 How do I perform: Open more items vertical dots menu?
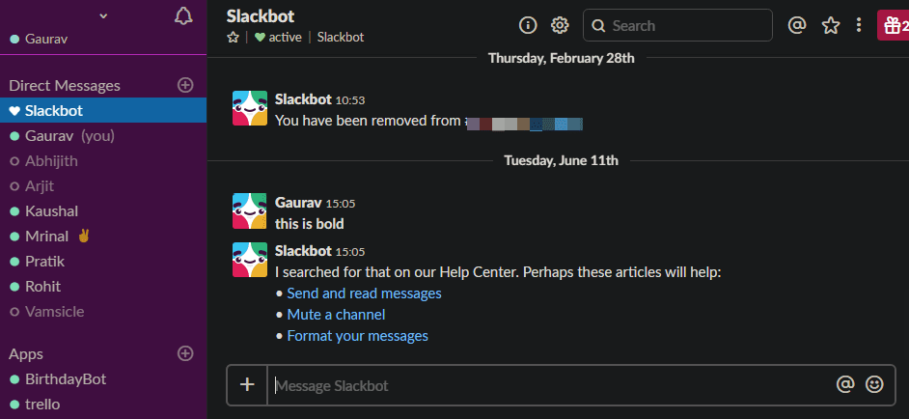click(859, 25)
